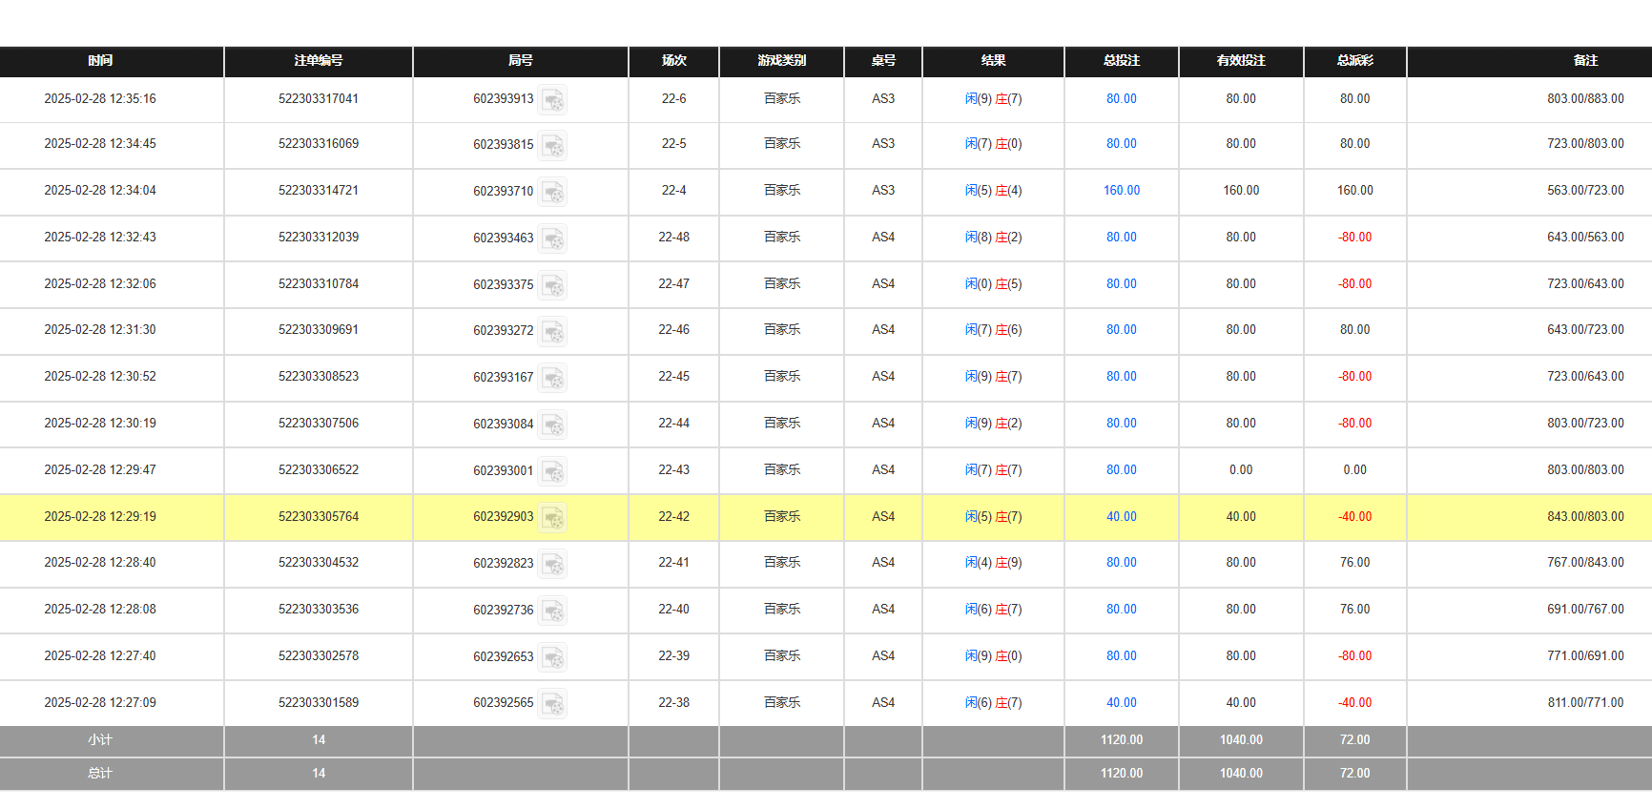View the replay icon beside round 602393463
Screen dimensions: 1652x809
(552, 239)
